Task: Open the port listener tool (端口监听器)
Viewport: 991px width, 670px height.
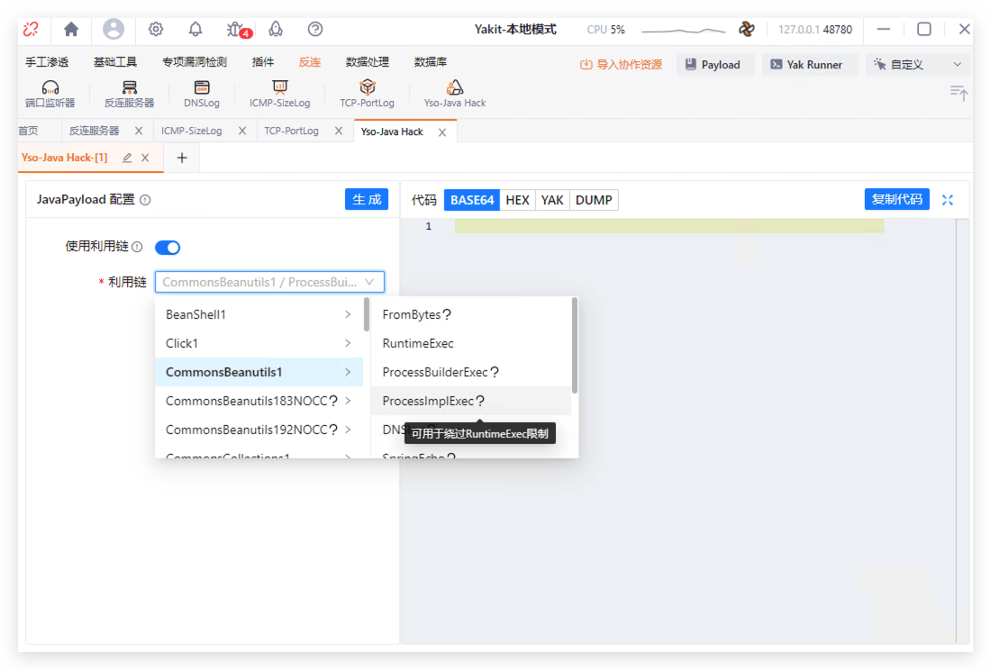Action: click(50, 94)
